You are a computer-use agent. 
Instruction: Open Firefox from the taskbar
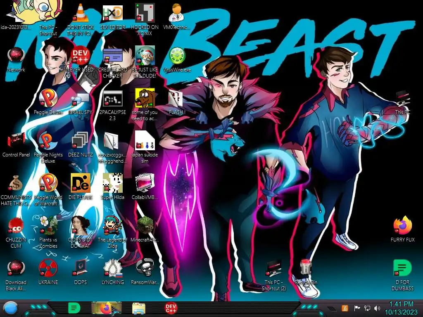[x=106, y=308]
